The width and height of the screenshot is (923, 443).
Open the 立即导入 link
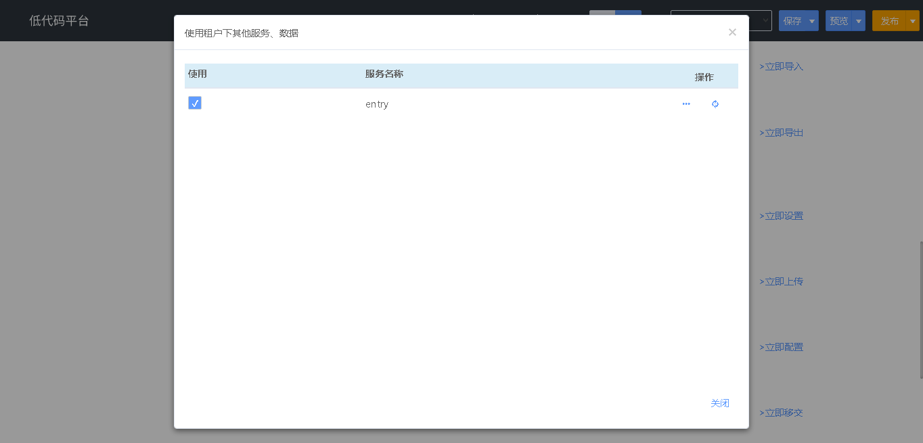782,66
